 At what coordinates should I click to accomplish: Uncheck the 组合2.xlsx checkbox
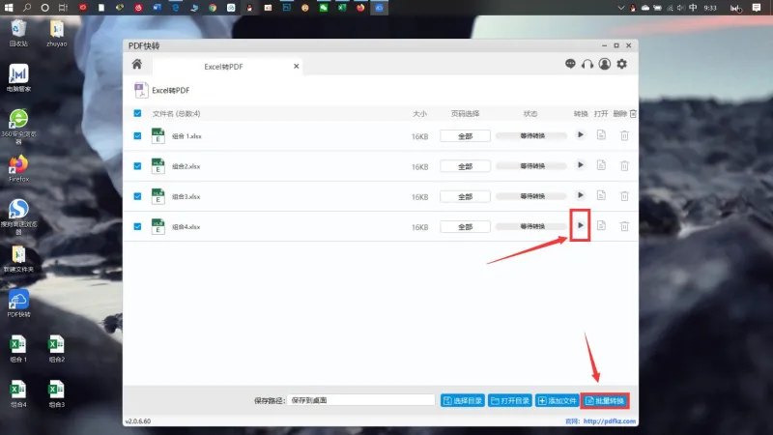click(137, 166)
